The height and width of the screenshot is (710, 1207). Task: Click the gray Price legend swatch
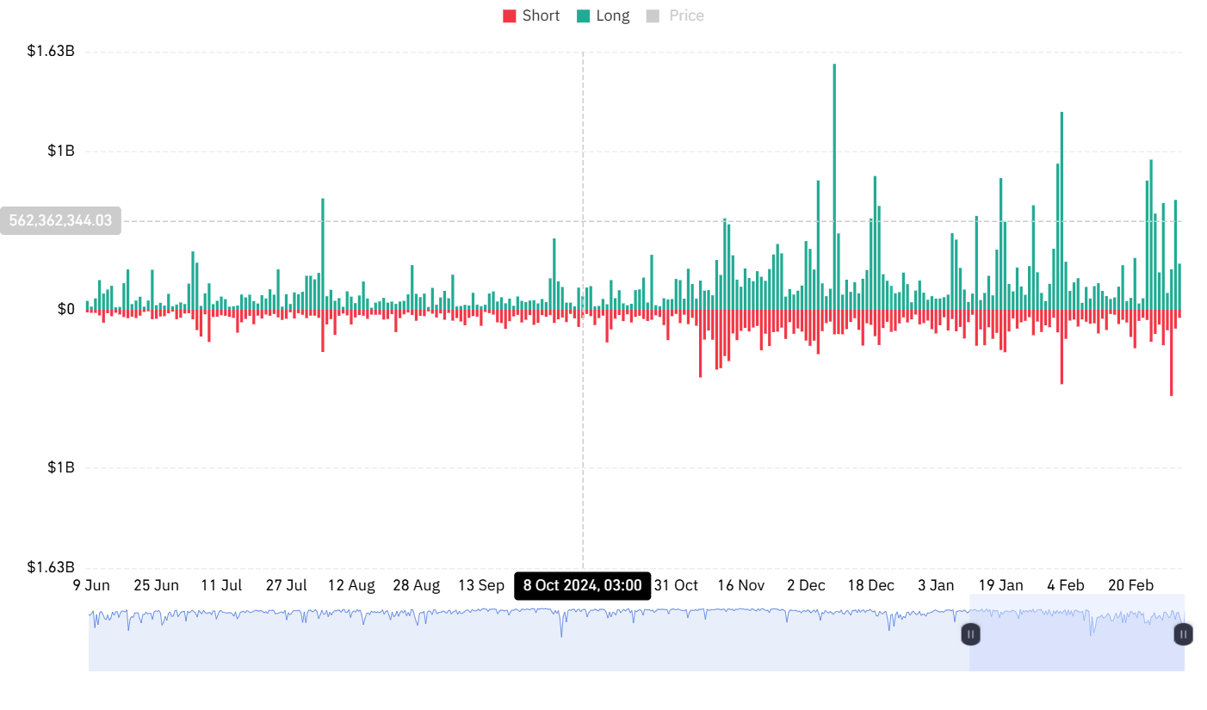653,15
